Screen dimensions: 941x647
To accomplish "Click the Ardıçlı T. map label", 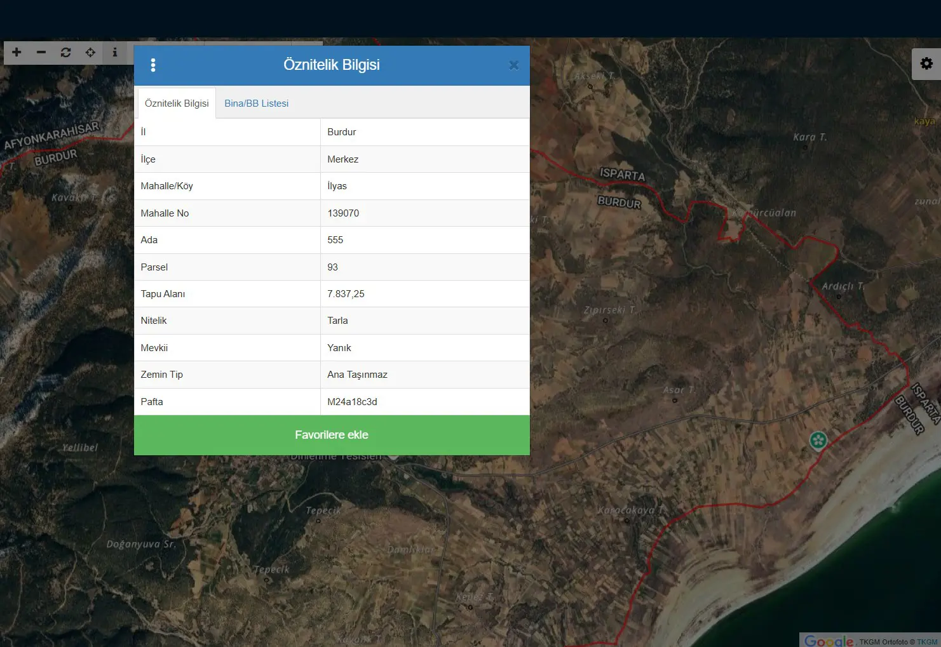I will coord(843,286).
